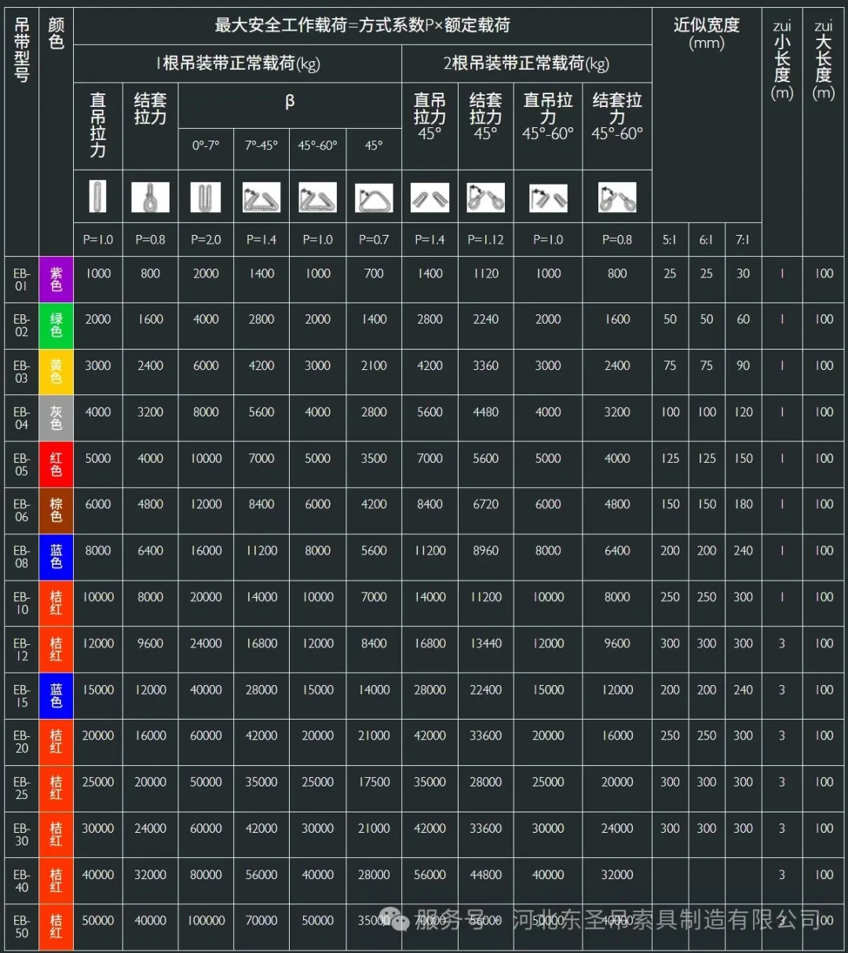The width and height of the screenshot is (848, 953).
Task: Click the 近似宽度 (mm) column header
Action: [706, 34]
